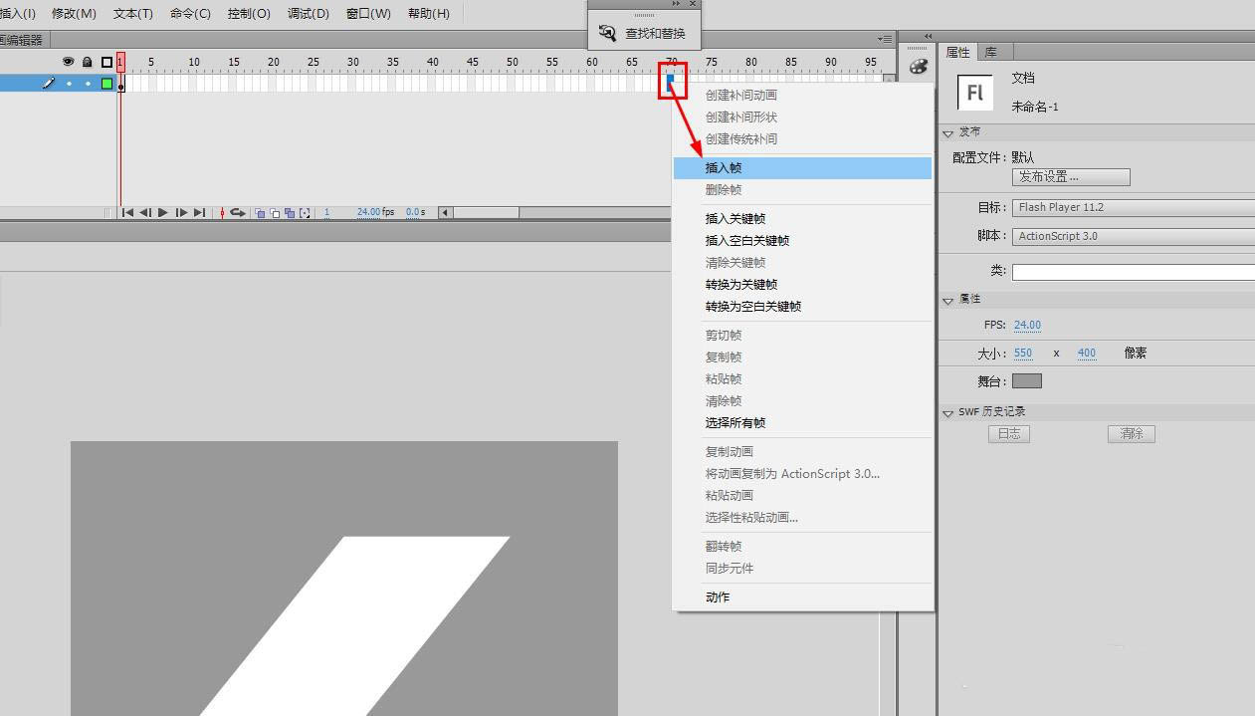Collapse the SWF 历史记录 section
1255x716 pixels.
[947, 412]
